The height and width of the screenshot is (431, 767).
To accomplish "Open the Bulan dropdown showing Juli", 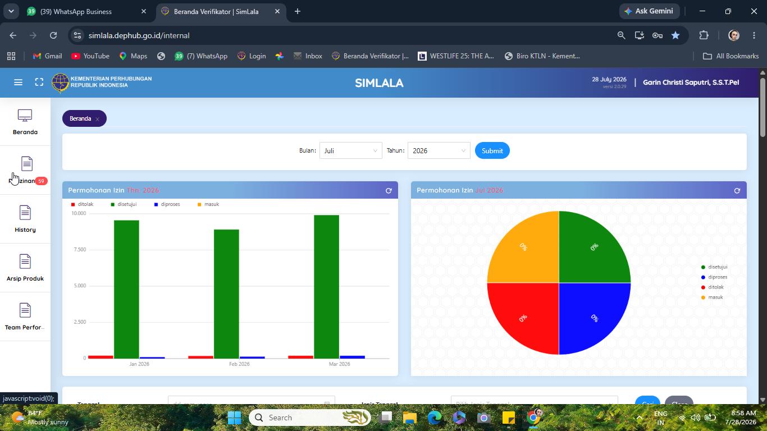I will 351,150.
